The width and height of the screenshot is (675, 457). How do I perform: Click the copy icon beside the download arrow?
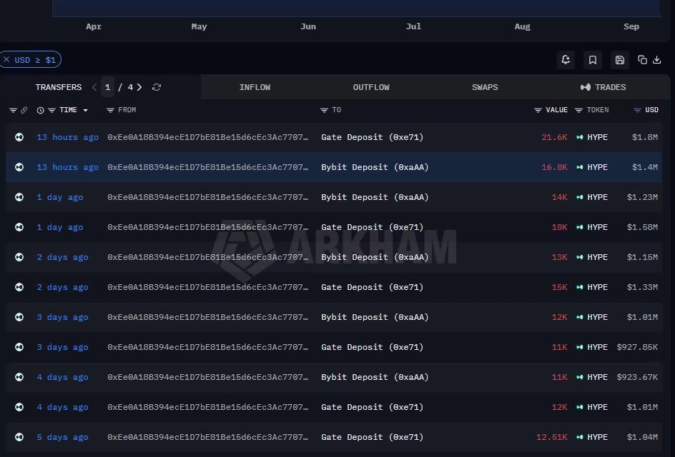pyautogui.click(x=642, y=60)
